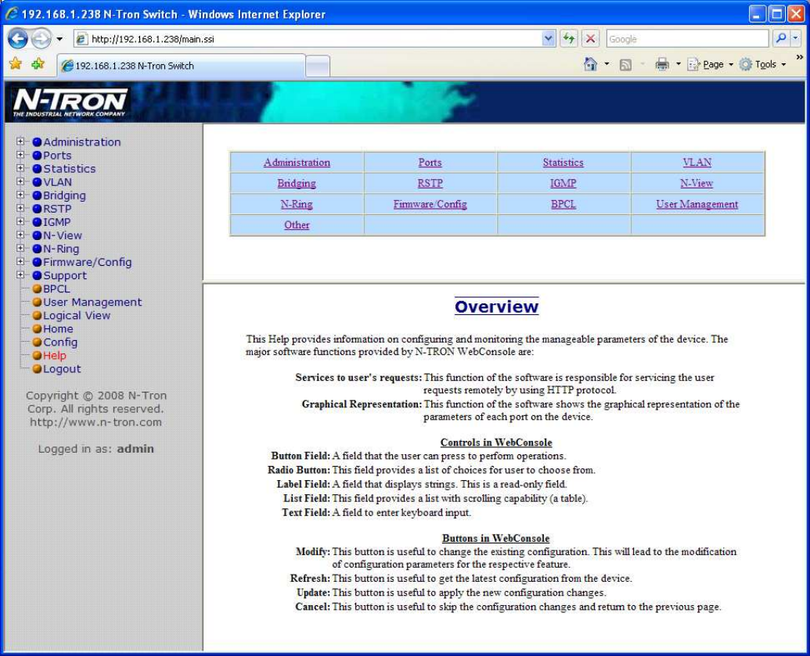
Task: Refresh the page using green arrows icon
Action: (569, 39)
